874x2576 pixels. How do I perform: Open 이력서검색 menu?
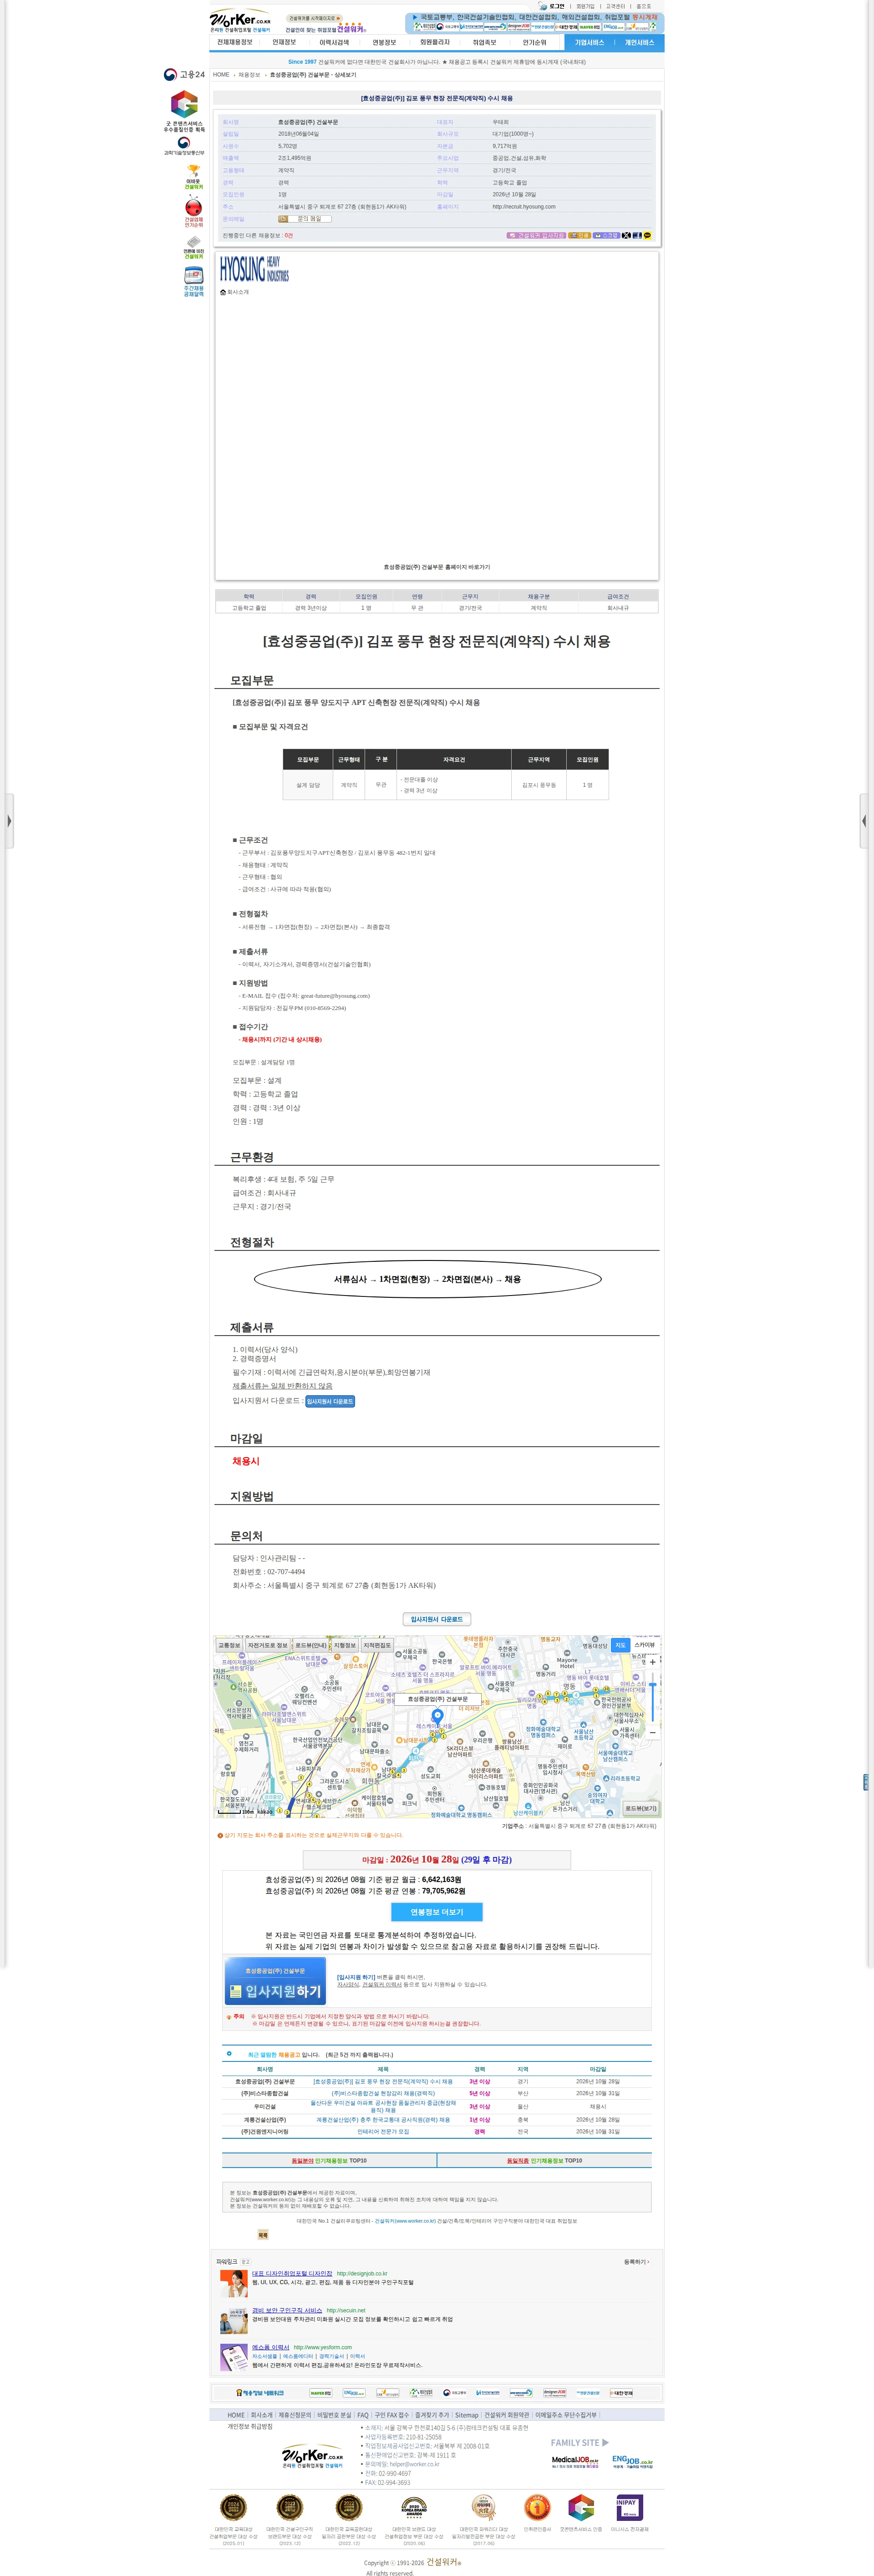click(x=334, y=43)
